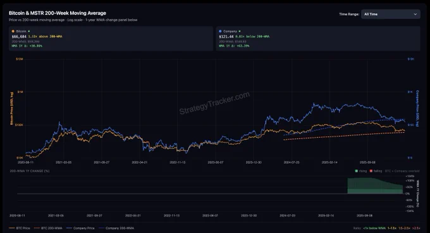The image size is (430, 233).
Task: Click the '1-1.5x' ratio legend entry
Action: (x=392, y=228)
